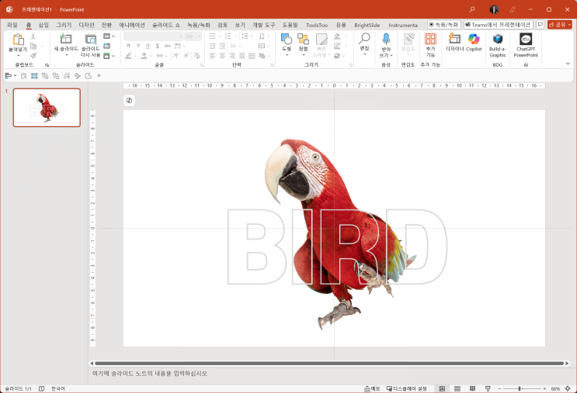Open the 편집 magnifier editing menu
577x393 pixels.
(x=364, y=38)
